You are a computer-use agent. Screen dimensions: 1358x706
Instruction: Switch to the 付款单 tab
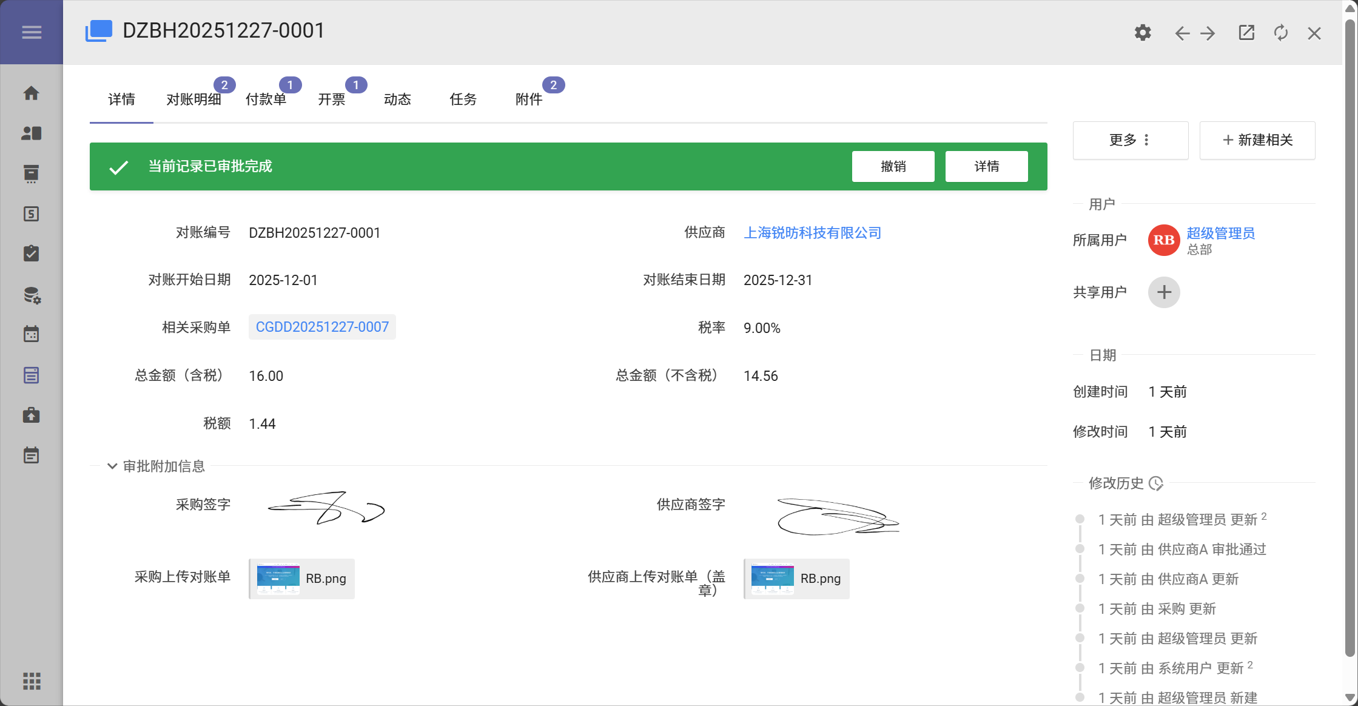coord(266,99)
